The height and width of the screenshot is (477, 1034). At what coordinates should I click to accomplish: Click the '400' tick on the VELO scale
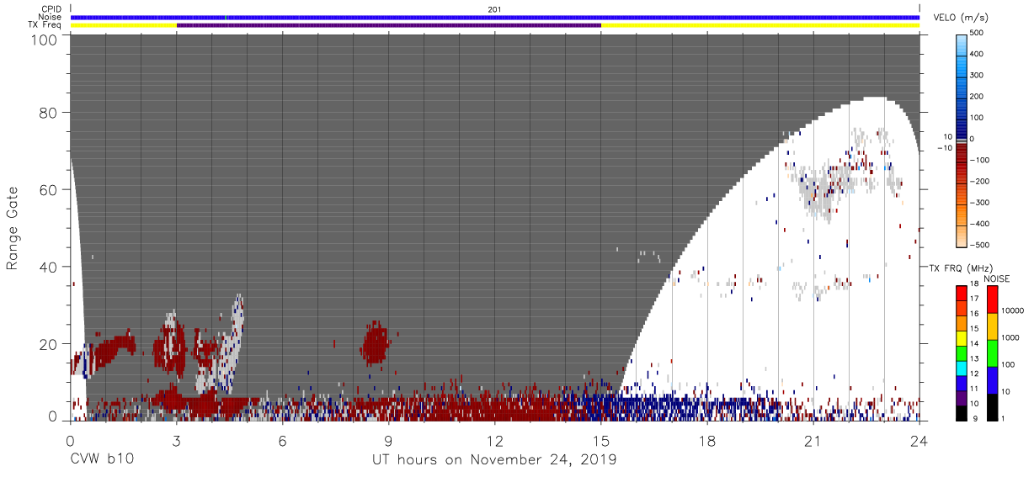(978, 54)
